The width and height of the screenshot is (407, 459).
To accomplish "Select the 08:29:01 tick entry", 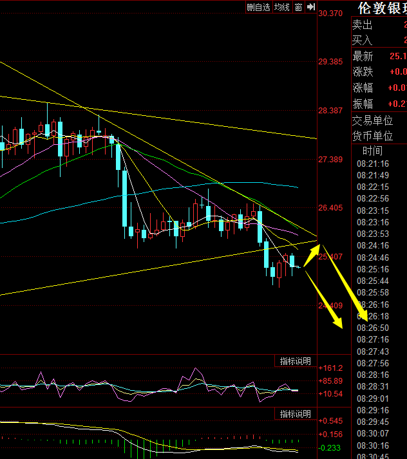I will point(373,398).
